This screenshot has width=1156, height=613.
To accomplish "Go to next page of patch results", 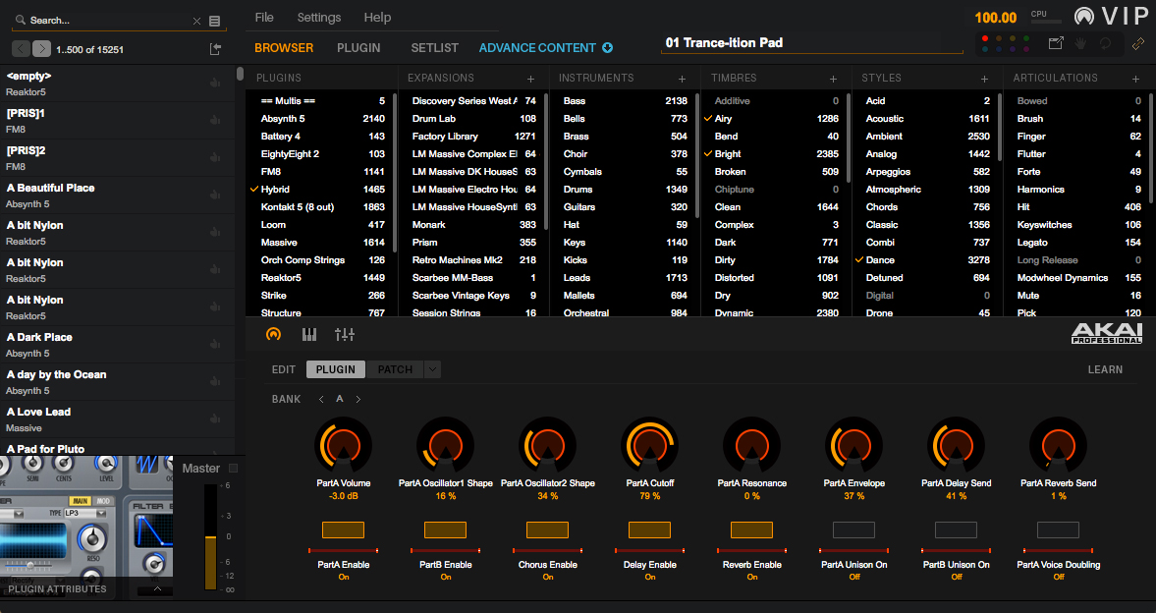I will point(41,49).
